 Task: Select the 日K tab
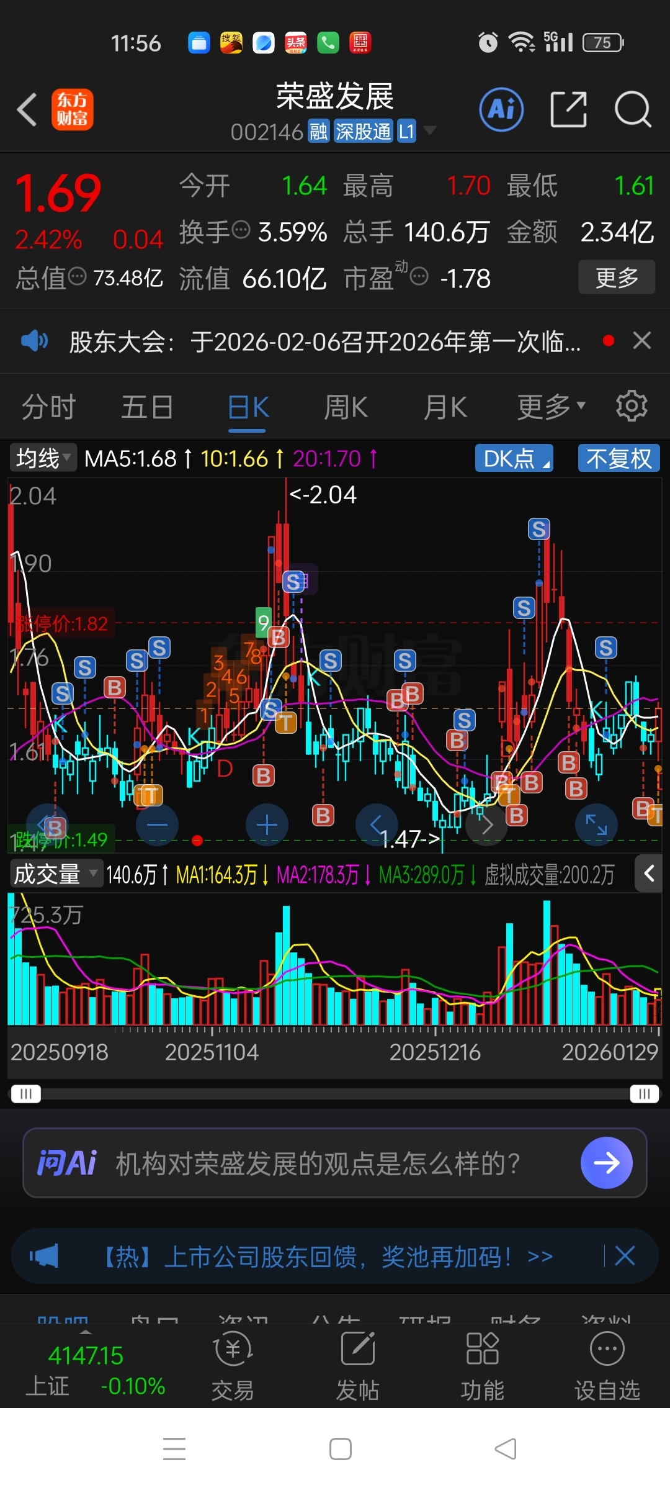click(248, 407)
